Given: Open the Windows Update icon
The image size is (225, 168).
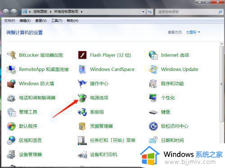Looking at the screenshot, I should pyautogui.click(x=153, y=69).
